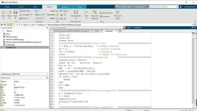Click the Advance button
This screenshot has height=111, width=197.
(105, 16)
